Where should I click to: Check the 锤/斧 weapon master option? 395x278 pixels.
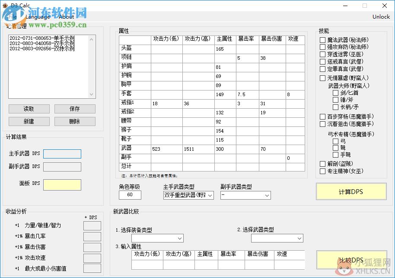click(335, 100)
